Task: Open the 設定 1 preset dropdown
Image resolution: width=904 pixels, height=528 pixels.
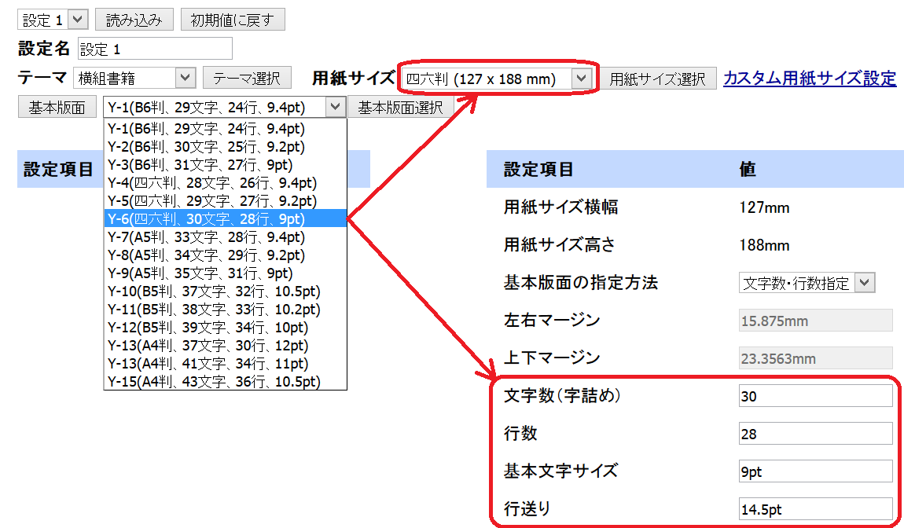Action: (x=53, y=20)
